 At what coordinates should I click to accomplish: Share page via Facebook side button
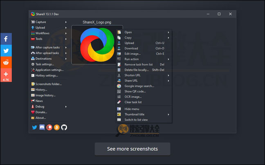tap(6, 39)
